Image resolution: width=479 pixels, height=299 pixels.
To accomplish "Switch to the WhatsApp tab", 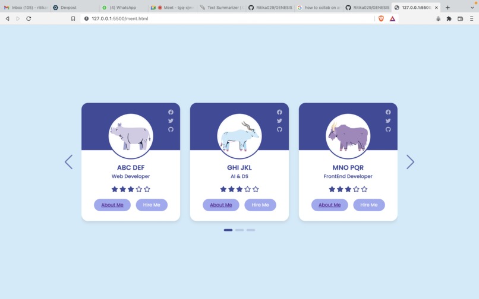I will tap(123, 8).
